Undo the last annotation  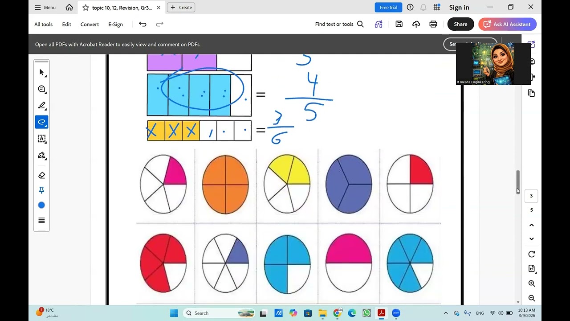(142, 24)
